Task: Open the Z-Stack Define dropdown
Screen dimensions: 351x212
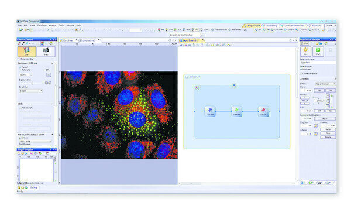Action: (326, 84)
